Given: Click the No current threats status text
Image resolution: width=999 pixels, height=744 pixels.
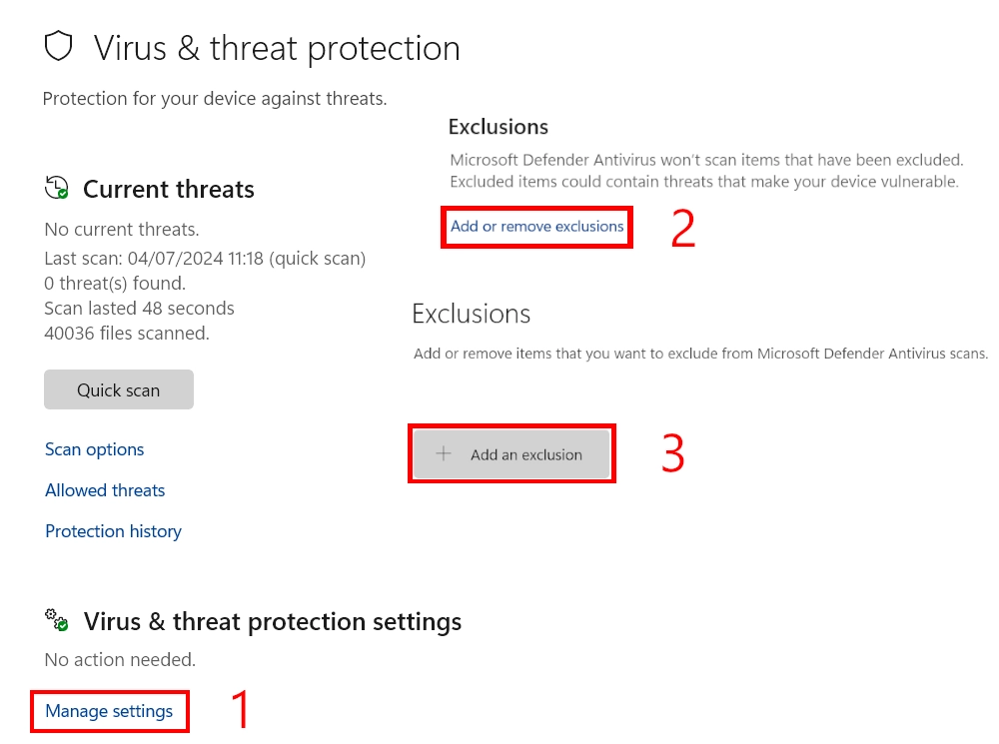Looking at the screenshot, I should pyautogui.click(x=121, y=229).
